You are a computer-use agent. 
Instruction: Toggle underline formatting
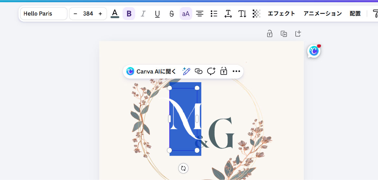158,14
